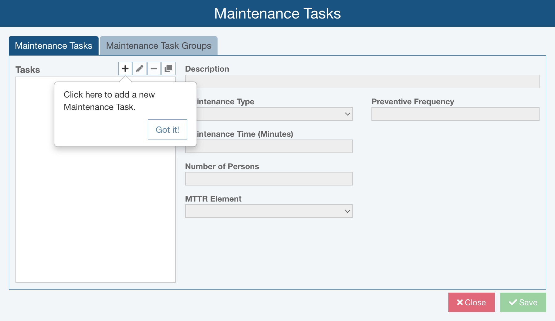Click the minus icon to remove task
The height and width of the screenshot is (321, 555).
[x=154, y=69]
